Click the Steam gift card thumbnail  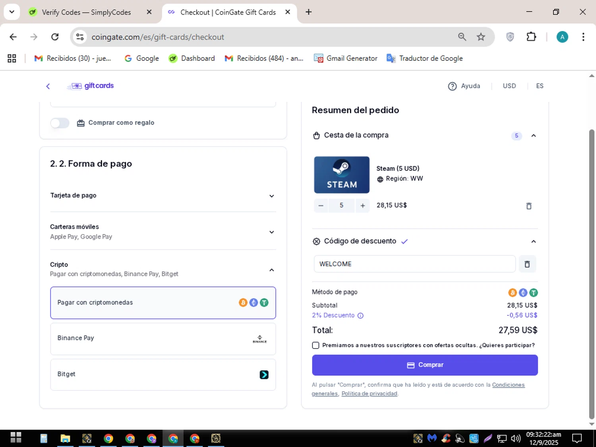pos(342,175)
